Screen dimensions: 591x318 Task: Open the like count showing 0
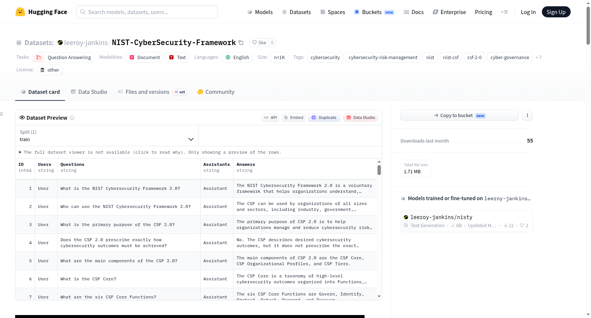(272, 42)
